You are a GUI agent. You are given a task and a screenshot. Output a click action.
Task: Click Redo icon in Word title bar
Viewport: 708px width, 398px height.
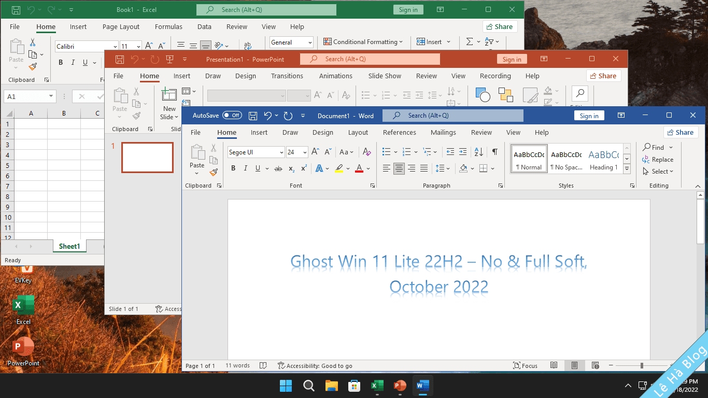(x=288, y=116)
